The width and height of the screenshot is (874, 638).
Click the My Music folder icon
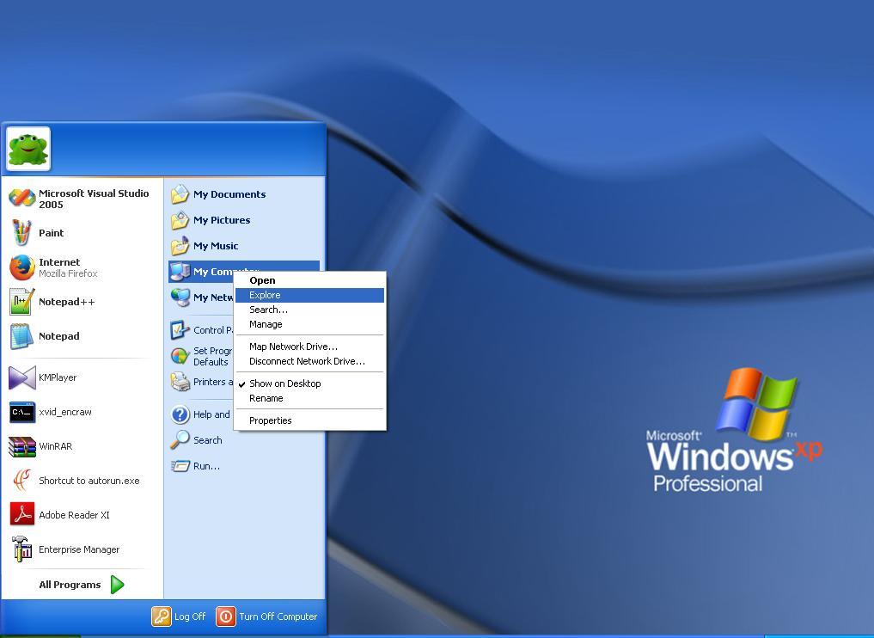pyautogui.click(x=180, y=245)
